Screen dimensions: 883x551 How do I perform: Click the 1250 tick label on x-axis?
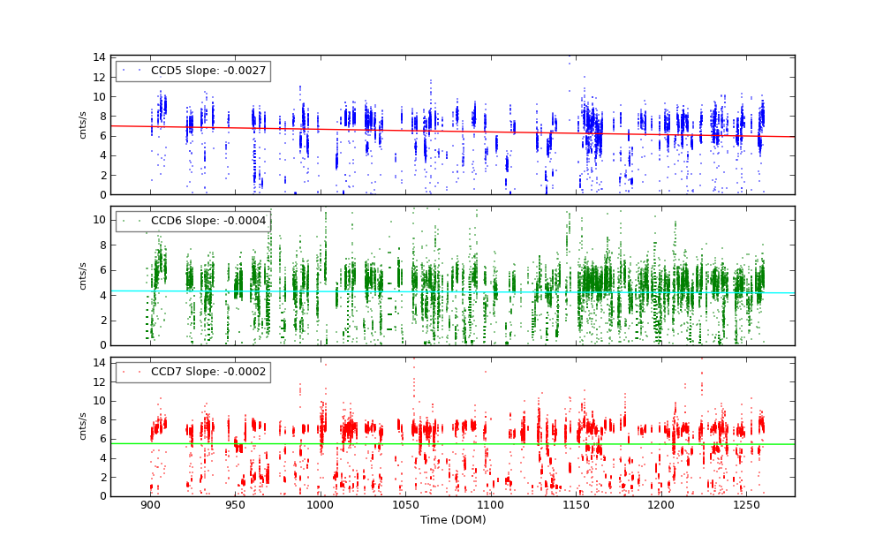point(745,505)
